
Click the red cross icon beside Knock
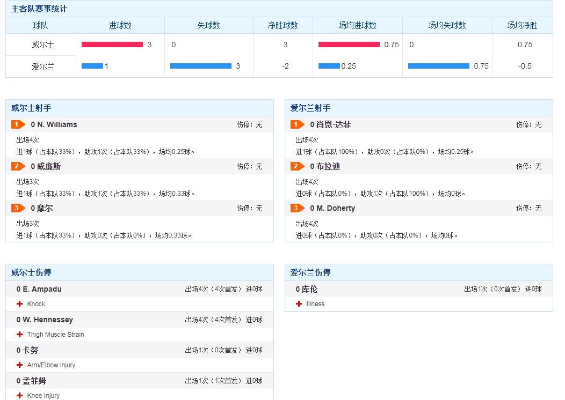(x=20, y=304)
